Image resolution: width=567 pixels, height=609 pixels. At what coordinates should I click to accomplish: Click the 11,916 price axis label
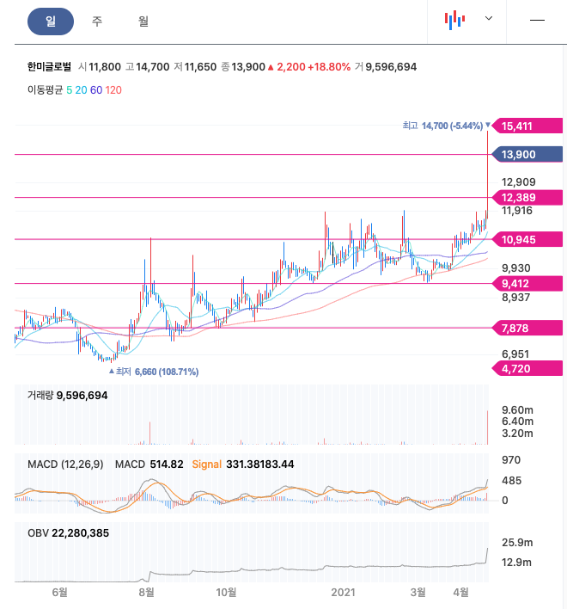(517, 211)
